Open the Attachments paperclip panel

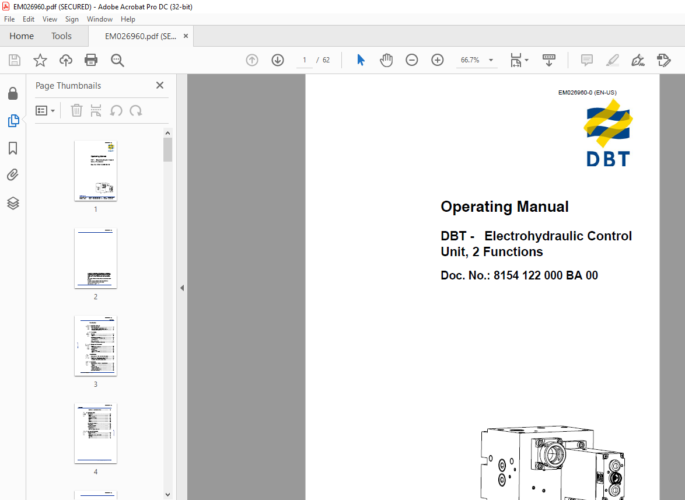13,175
